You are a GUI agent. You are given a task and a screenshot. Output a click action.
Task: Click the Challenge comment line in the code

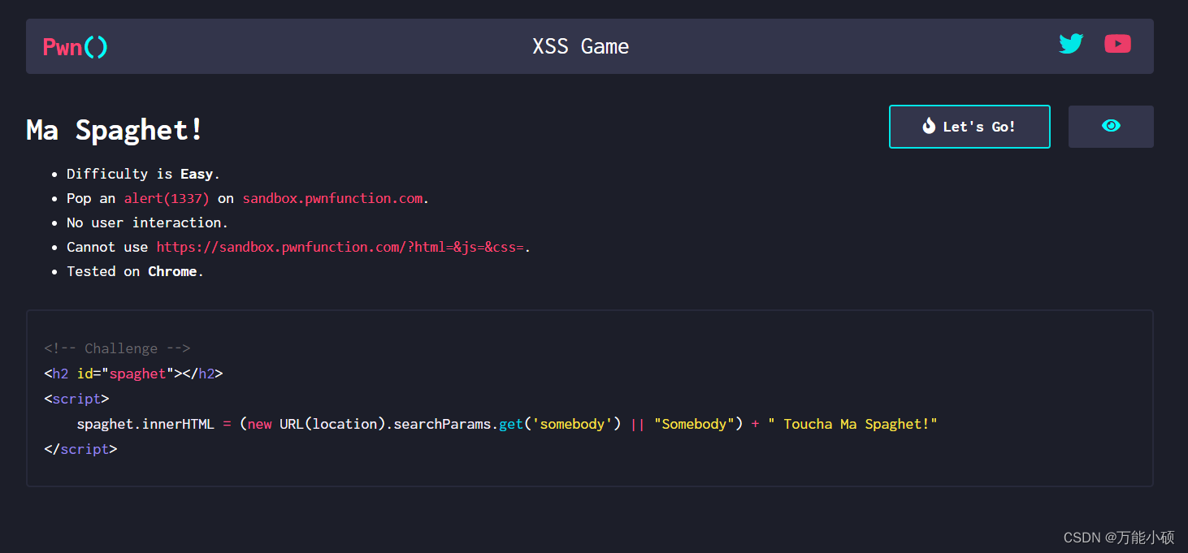point(117,348)
